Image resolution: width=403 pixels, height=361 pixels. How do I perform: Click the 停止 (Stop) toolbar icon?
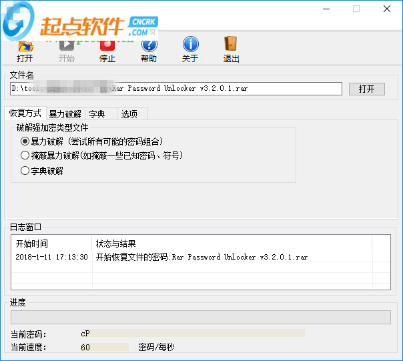pyautogui.click(x=107, y=51)
